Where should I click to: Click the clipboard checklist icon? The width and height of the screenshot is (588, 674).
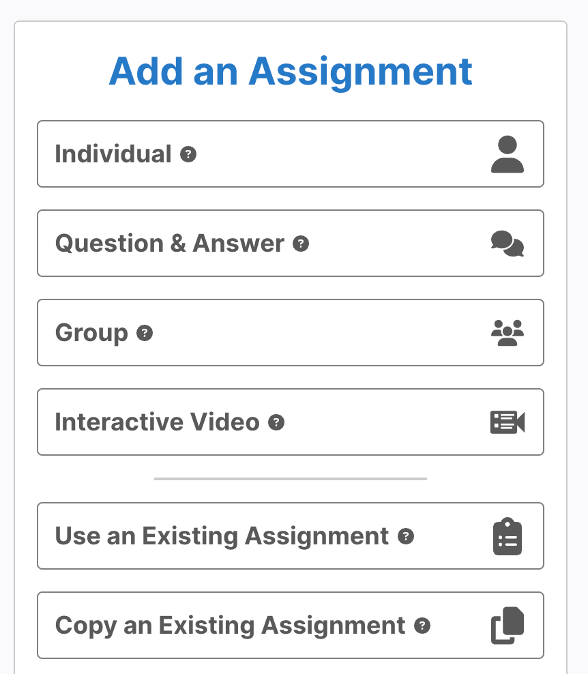(x=508, y=536)
